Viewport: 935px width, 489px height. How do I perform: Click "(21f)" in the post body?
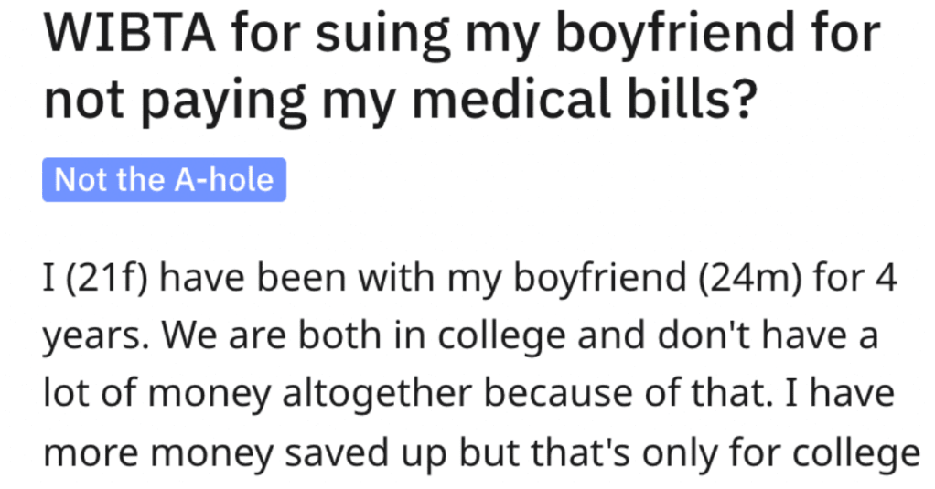click(x=106, y=279)
